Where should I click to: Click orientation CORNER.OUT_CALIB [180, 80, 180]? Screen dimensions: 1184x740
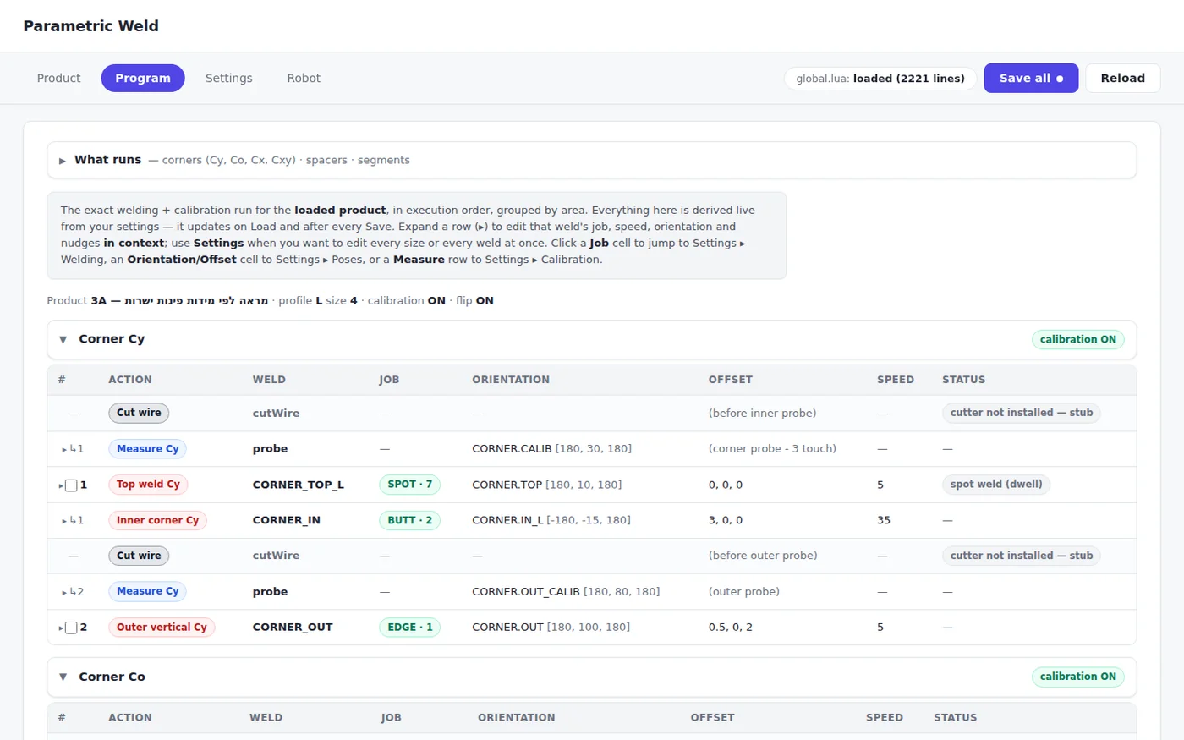tap(566, 591)
